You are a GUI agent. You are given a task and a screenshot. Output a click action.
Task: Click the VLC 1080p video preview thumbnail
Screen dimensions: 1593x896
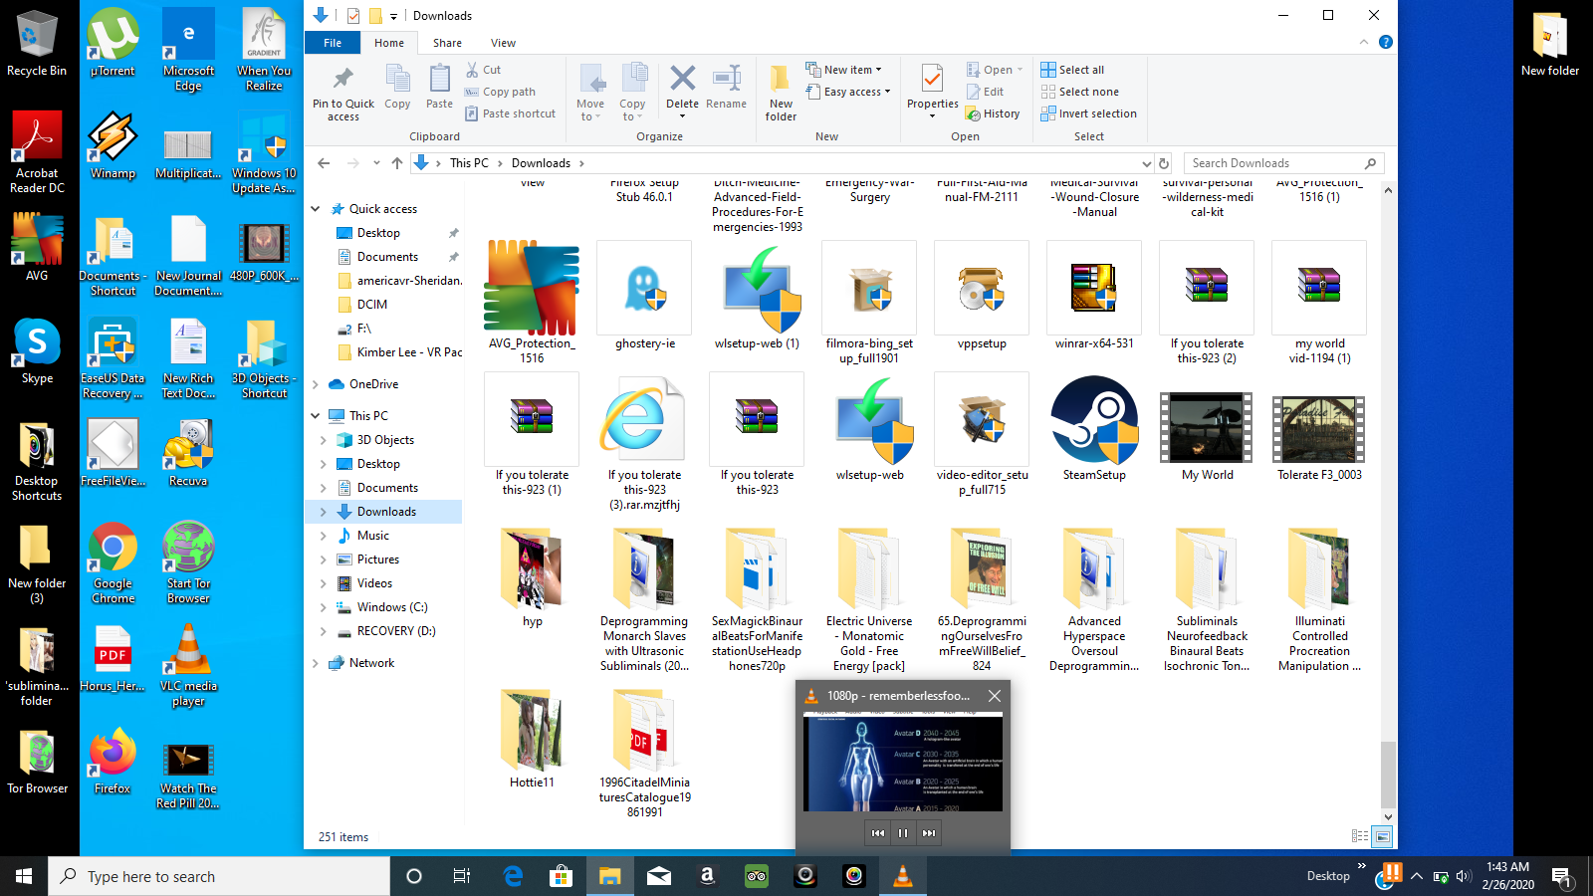(903, 762)
